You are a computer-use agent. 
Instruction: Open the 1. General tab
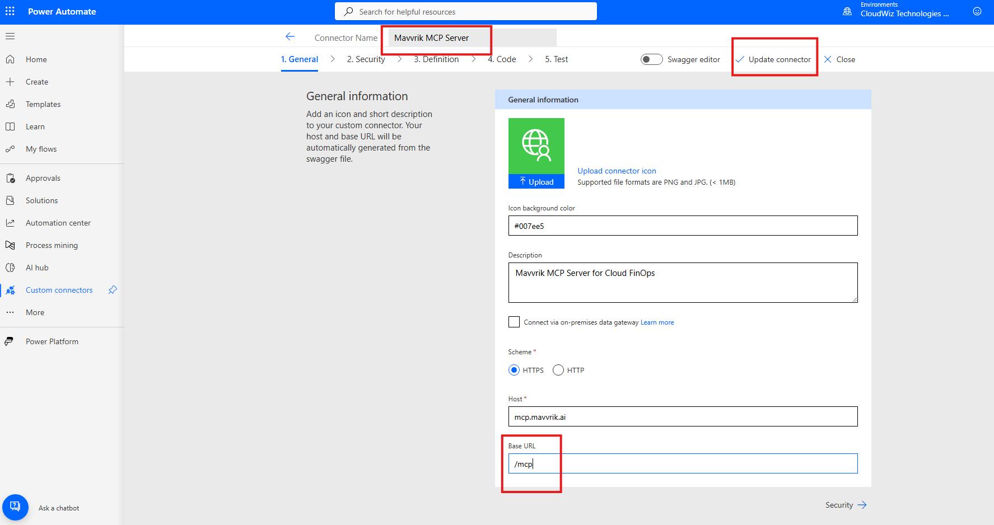(x=300, y=59)
